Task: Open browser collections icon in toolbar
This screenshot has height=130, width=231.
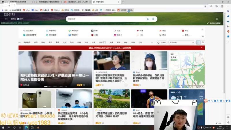Action: pos(217,6)
